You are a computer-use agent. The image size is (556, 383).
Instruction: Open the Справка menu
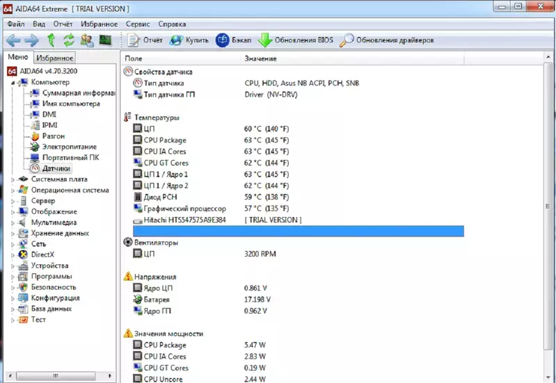172,24
